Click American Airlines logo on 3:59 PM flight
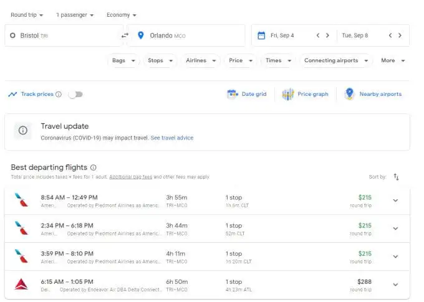The width and height of the screenshot is (424, 302). 21,256
